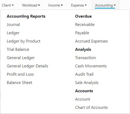Open the Client dropdown menu
Image resolution: width=130 pixels, height=114 pixels.
pos(8,5)
